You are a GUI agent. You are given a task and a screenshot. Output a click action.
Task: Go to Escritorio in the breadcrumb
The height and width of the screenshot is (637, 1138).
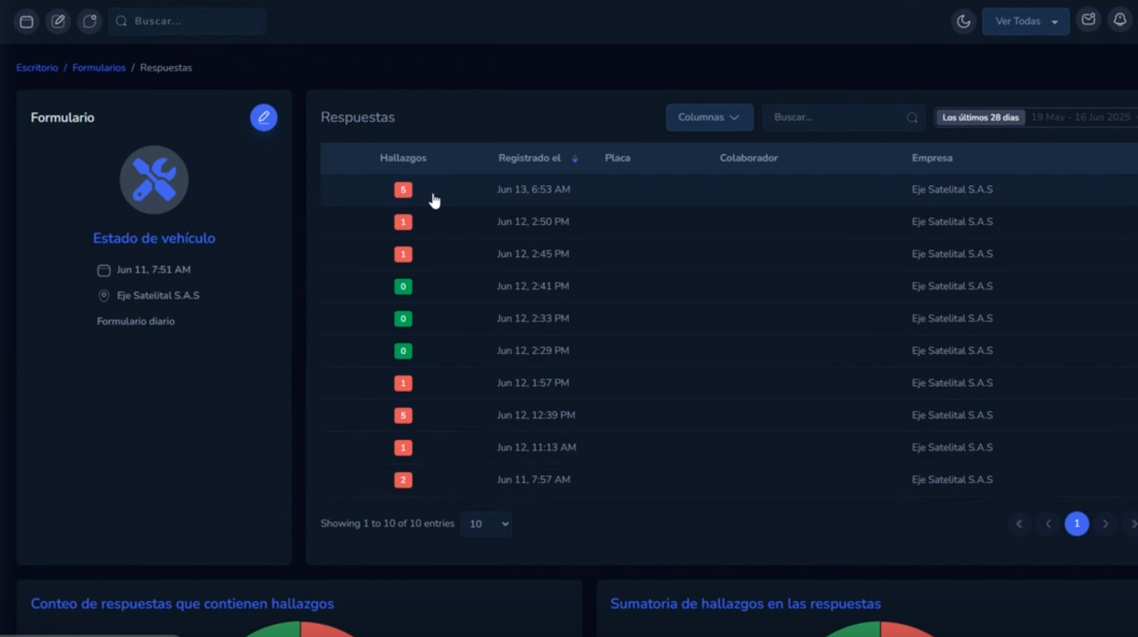(x=37, y=67)
